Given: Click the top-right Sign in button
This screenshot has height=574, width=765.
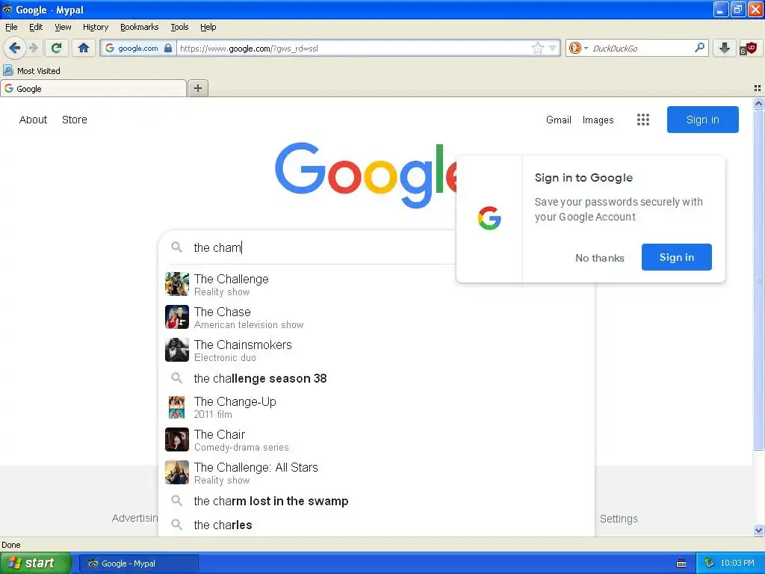Looking at the screenshot, I should (x=702, y=120).
